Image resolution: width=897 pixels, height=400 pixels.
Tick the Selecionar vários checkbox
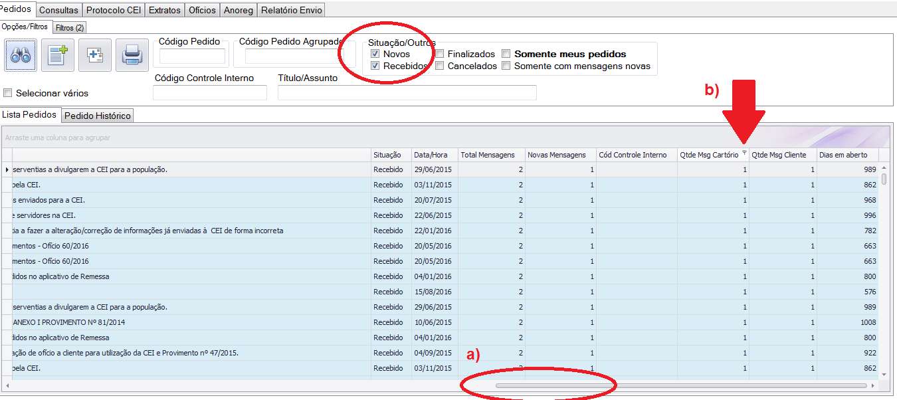[x=8, y=93]
